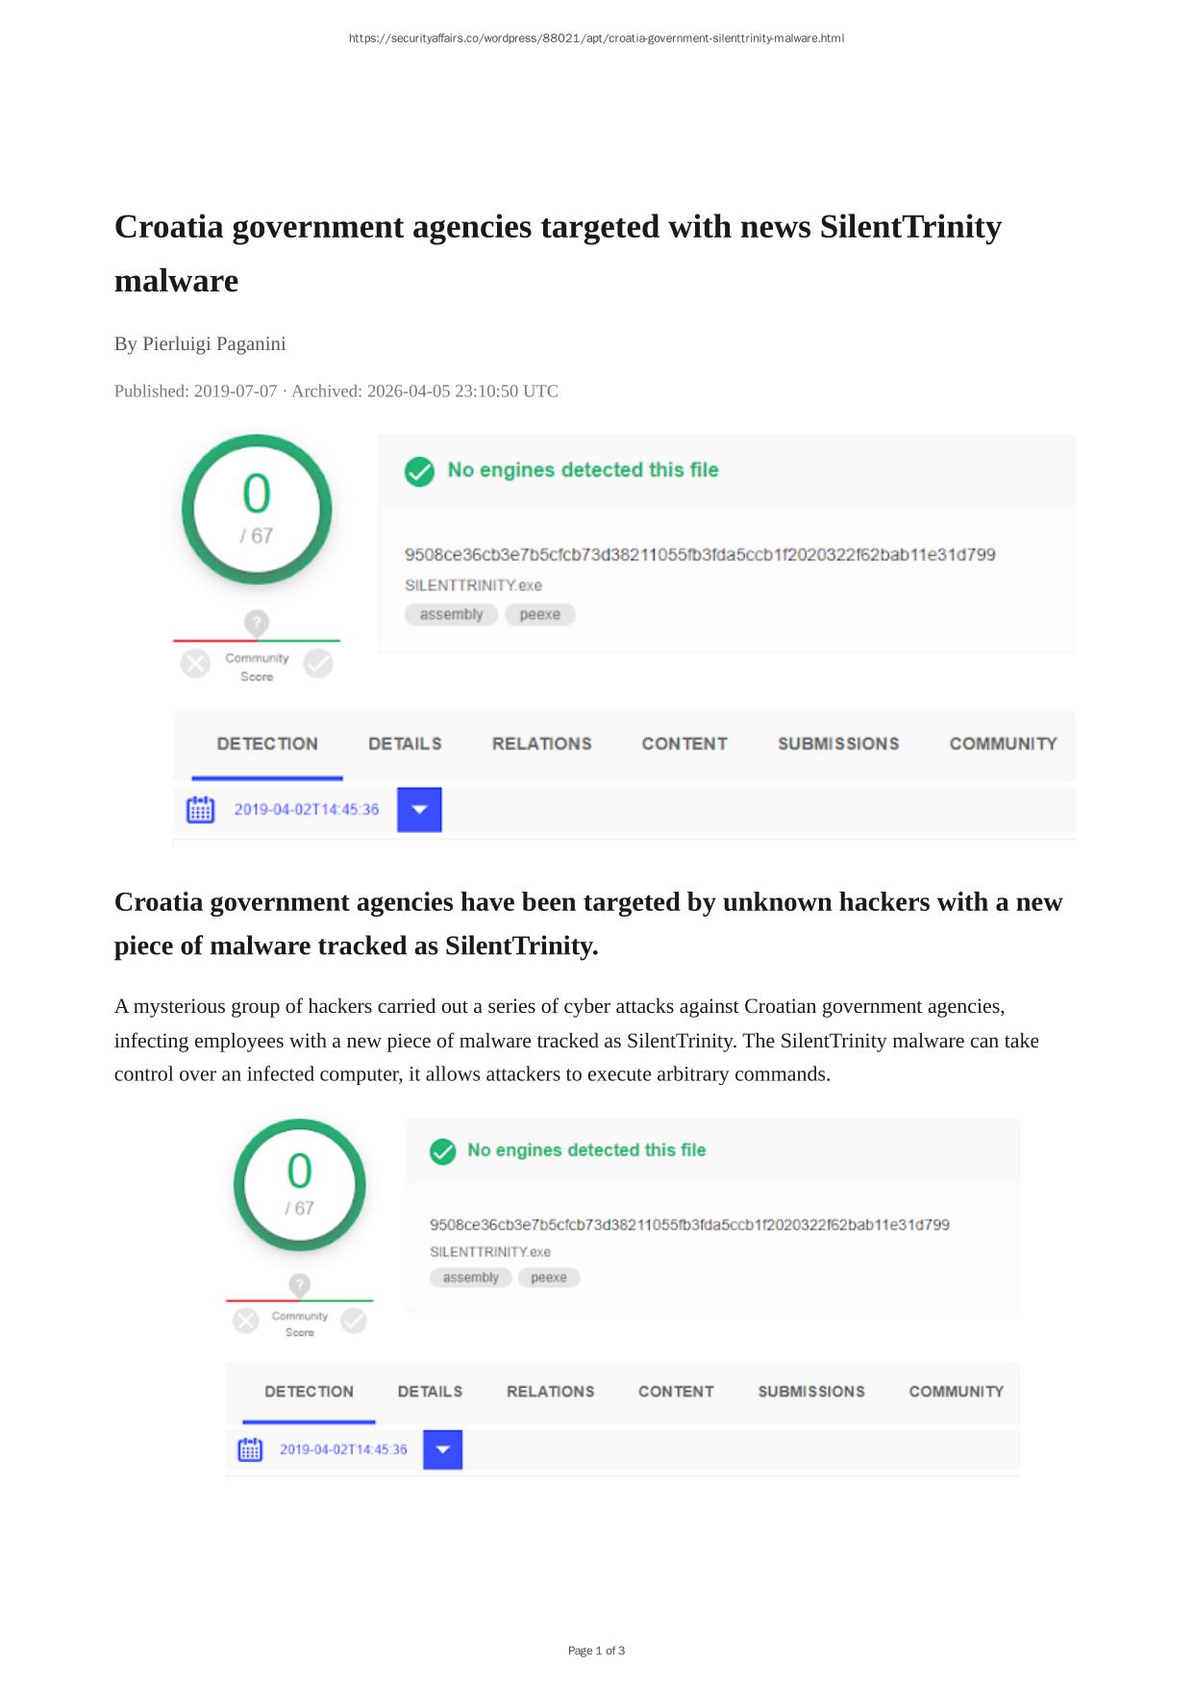This screenshot has width=1194, height=1689.
Task: Click the securityaffairs.co URL at page top
Action: (x=596, y=38)
